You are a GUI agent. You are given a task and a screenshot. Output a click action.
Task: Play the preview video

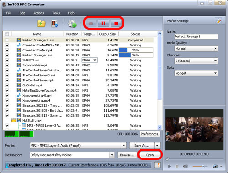[x=169, y=167]
